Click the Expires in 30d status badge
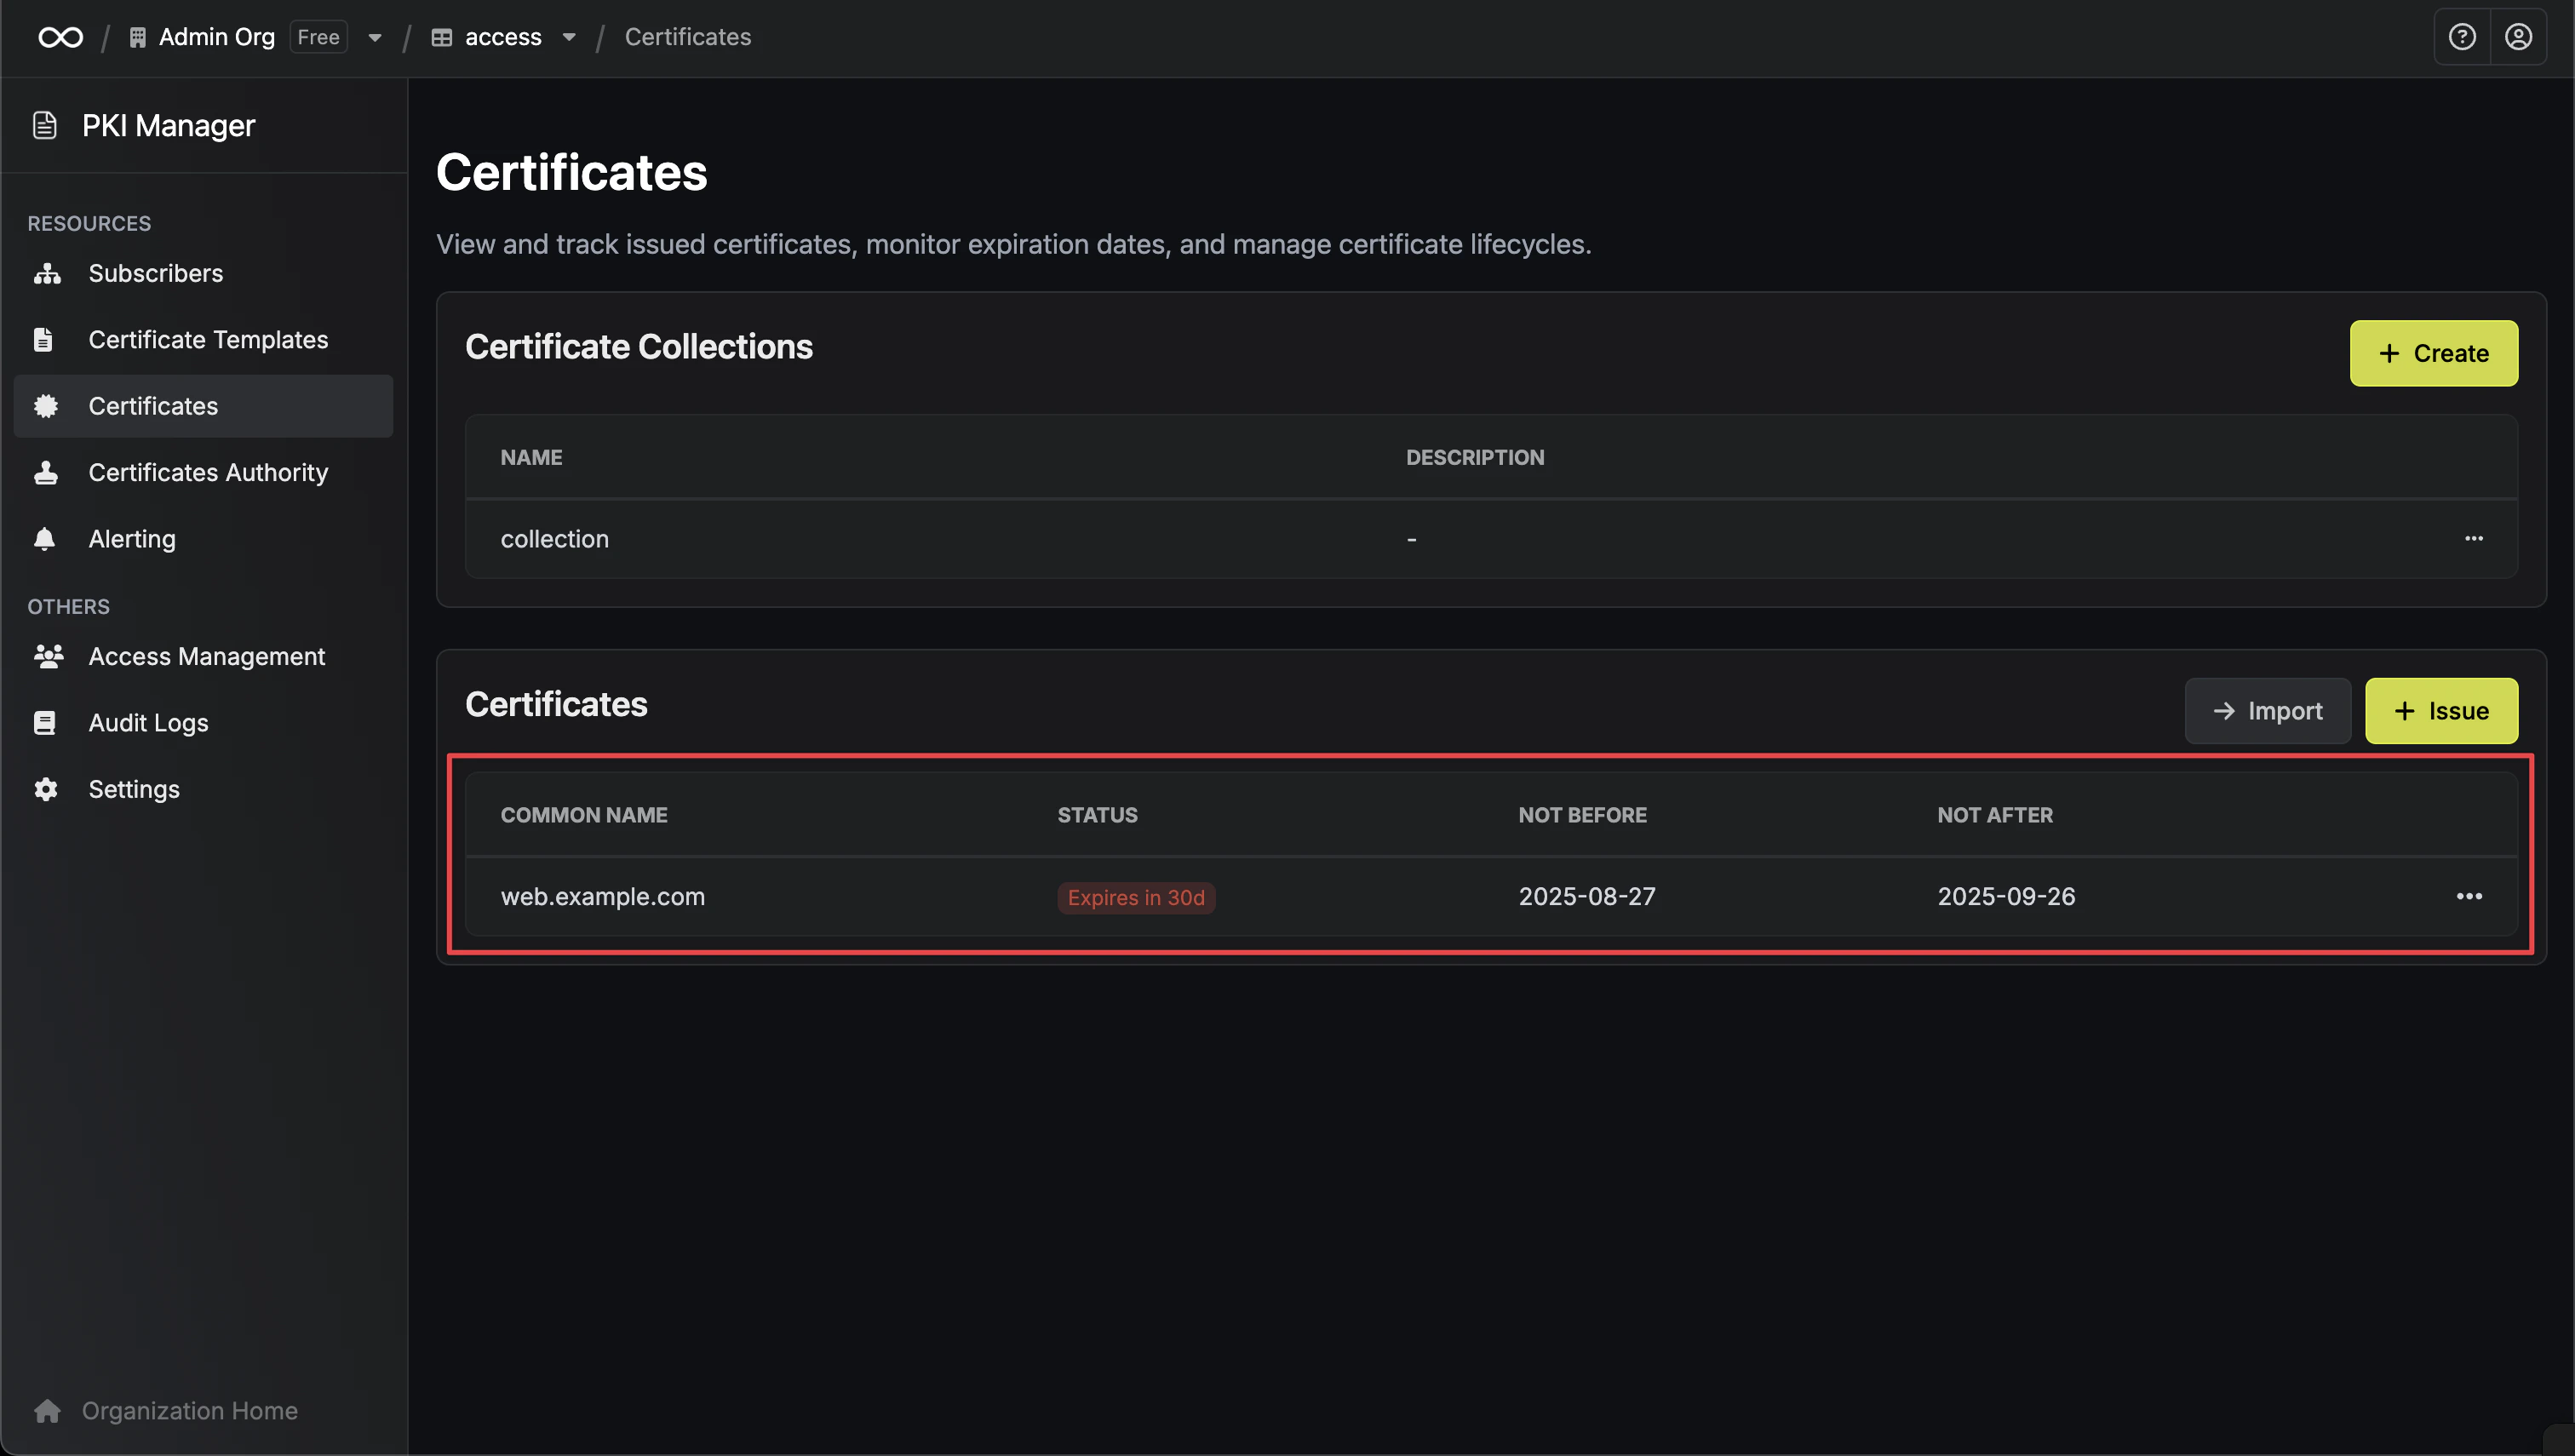This screenshot has height=1456, width=2575. (x=1136, y=897)
